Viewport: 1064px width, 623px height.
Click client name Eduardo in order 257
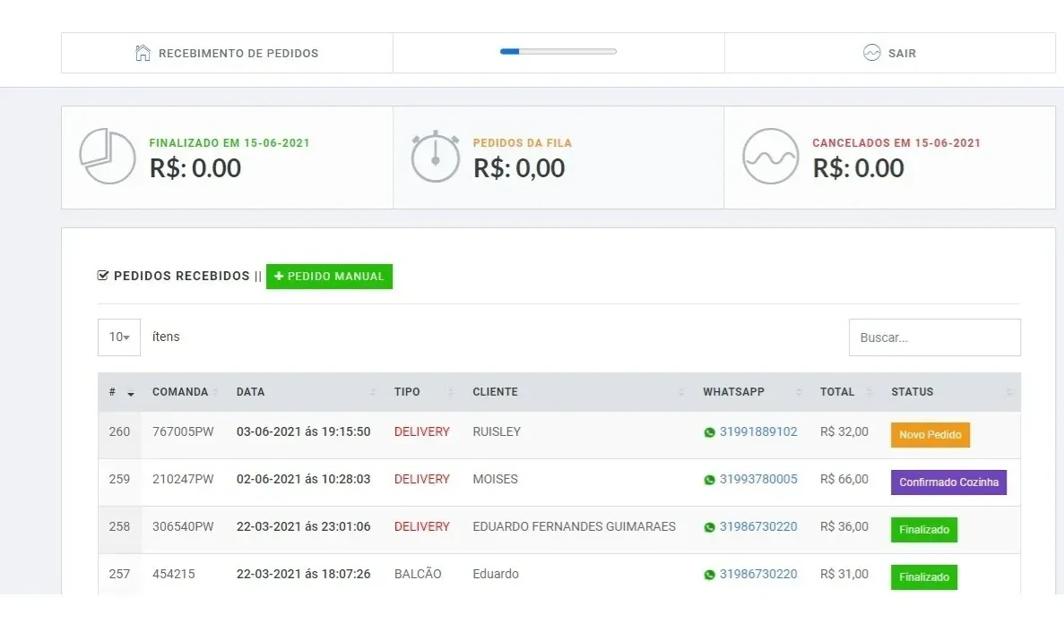[496, 574]
